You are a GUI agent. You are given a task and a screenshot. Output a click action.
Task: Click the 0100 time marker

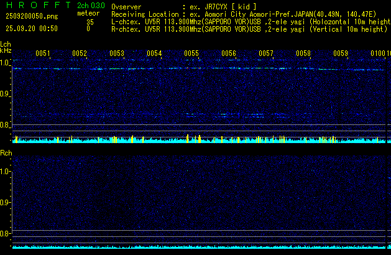click(379, 53)
